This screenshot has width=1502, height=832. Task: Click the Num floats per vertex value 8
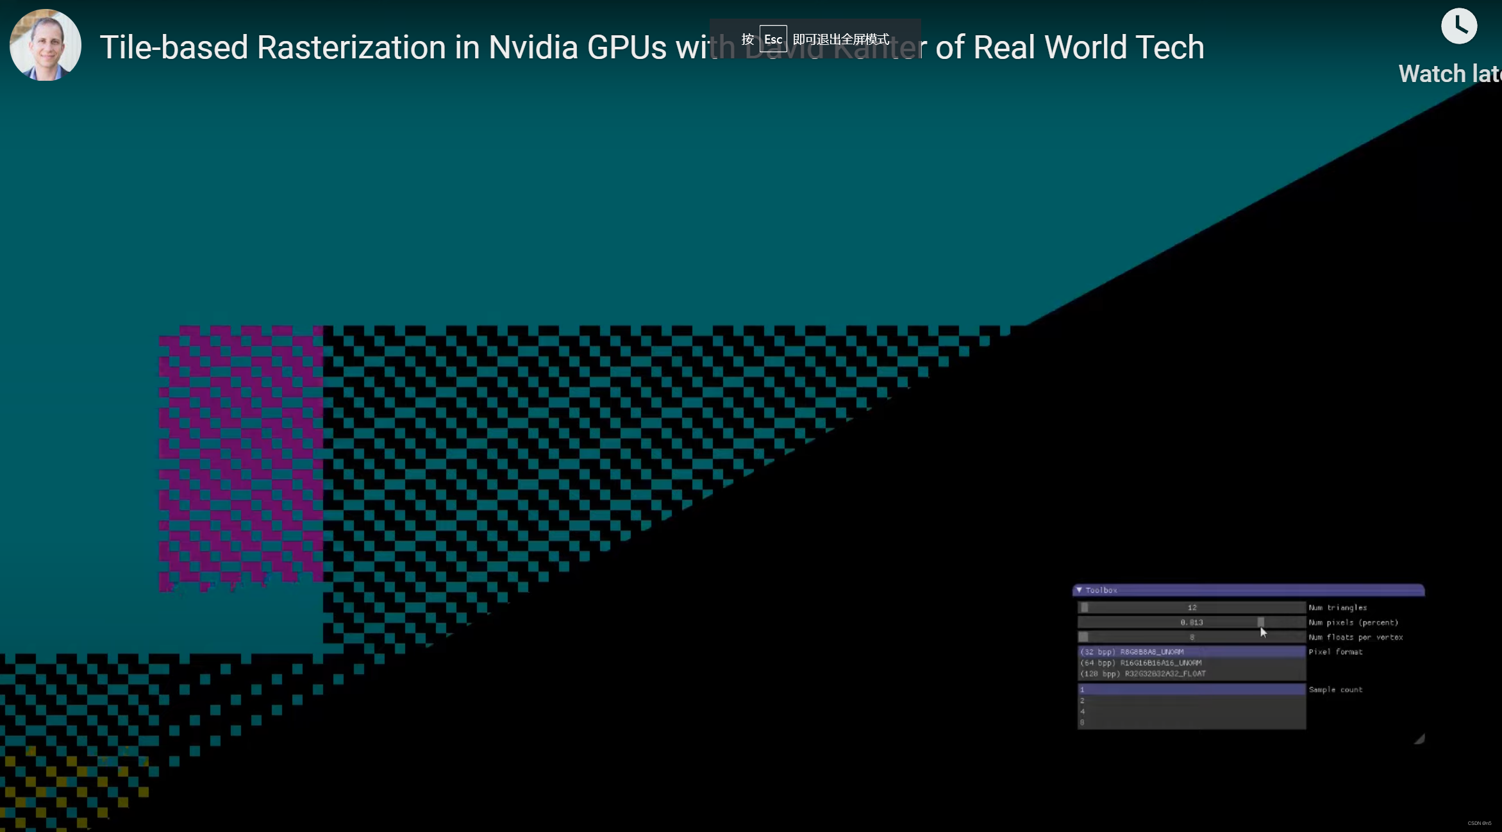(1192, 637)
